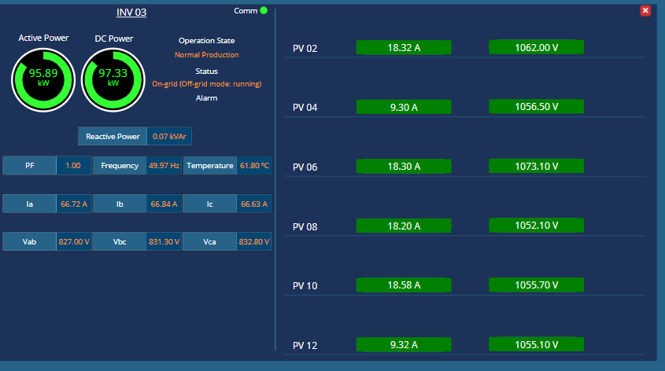Click the Vca voltage label

(210, 242)
